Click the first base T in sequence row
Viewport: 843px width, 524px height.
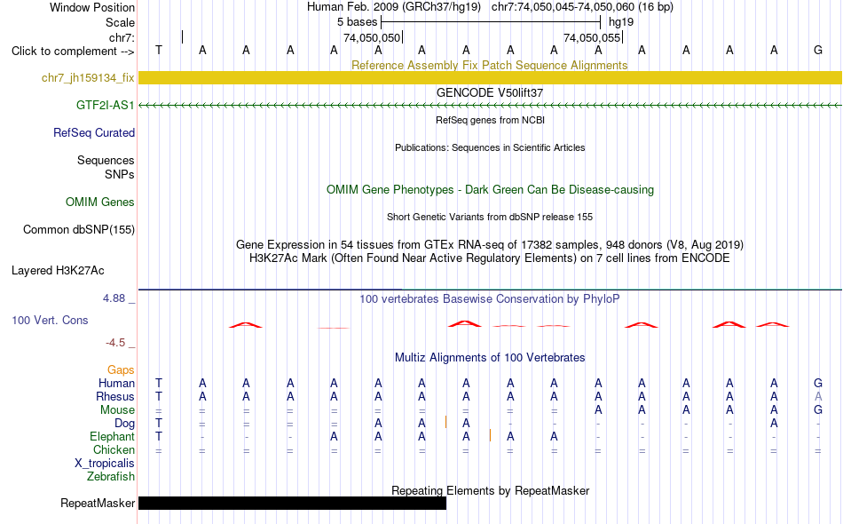point(159,50)
